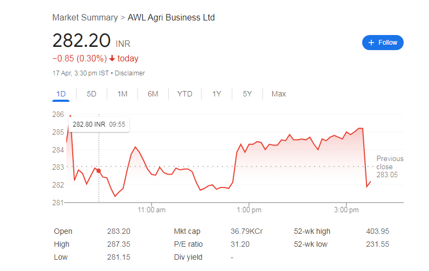Switch to the 1Y chart view
This screenshot has height=271, width=429.
point(217,94)
